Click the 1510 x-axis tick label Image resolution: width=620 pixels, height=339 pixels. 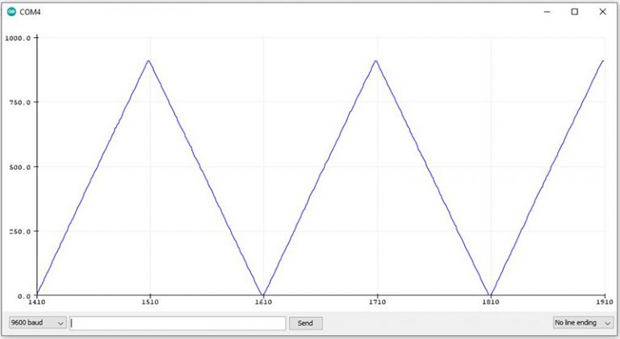click(149, 303)
